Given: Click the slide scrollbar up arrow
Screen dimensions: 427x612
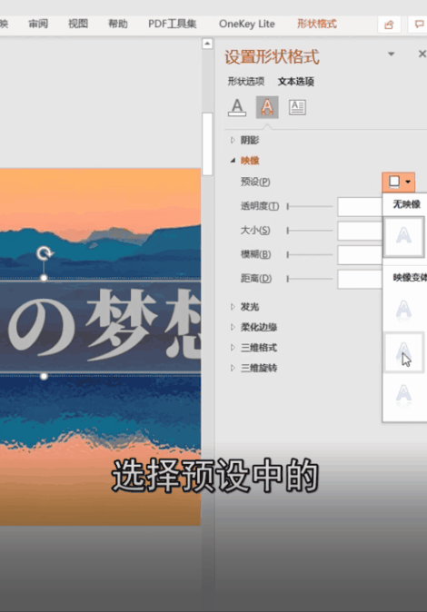Looking at the screenshot, I should tap(207, 44).
